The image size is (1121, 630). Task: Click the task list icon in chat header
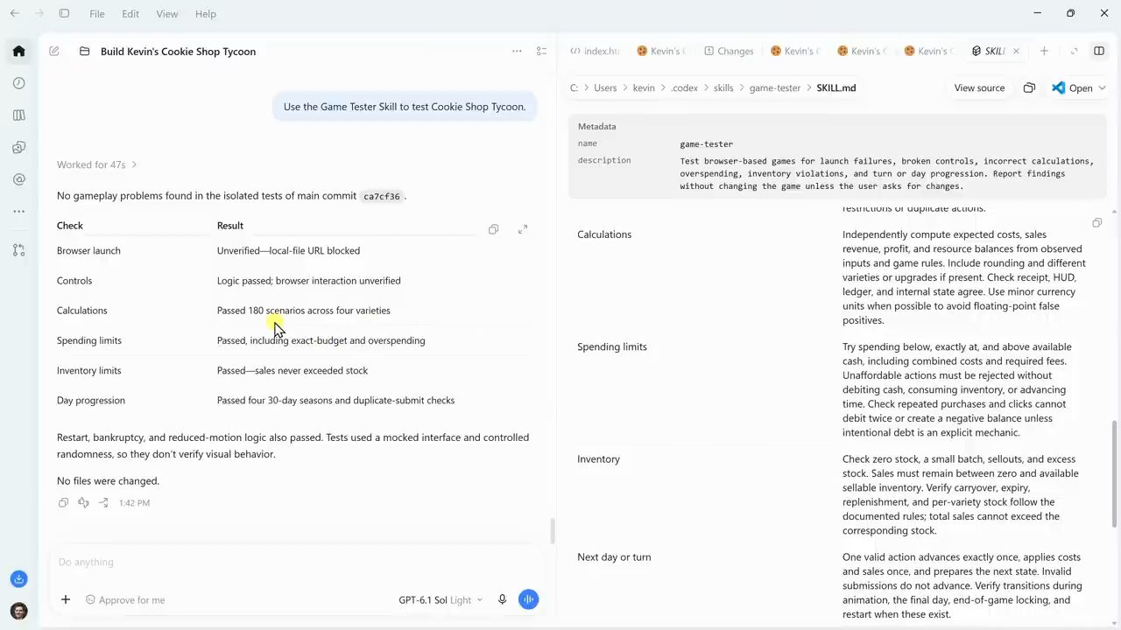(541, 52)
